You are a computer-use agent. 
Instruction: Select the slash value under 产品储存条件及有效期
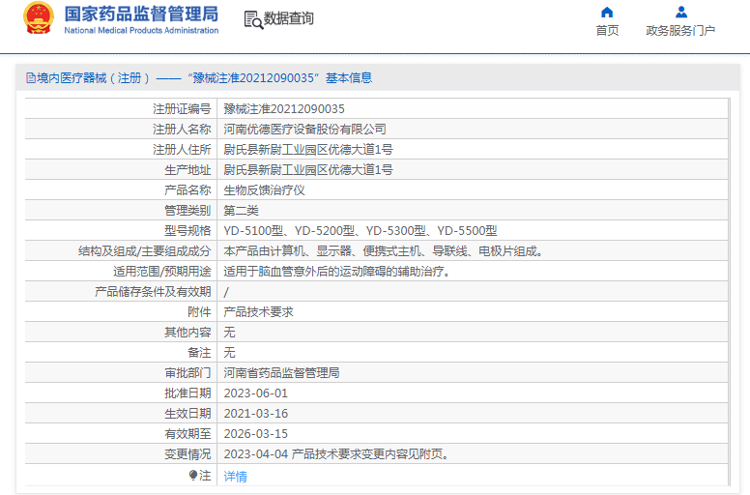tap(226, 292)
